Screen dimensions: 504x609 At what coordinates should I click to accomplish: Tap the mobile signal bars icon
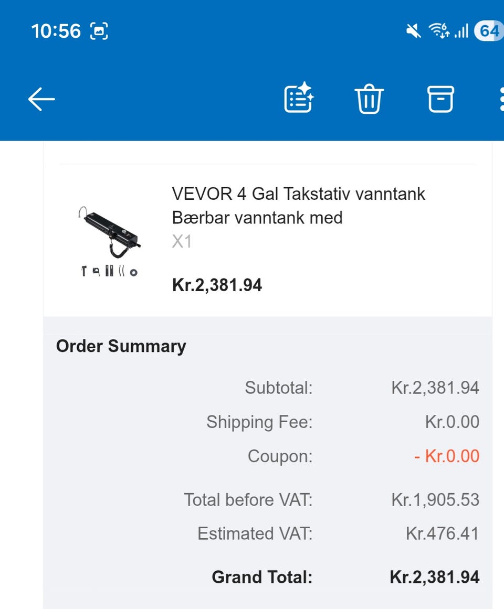461,31
